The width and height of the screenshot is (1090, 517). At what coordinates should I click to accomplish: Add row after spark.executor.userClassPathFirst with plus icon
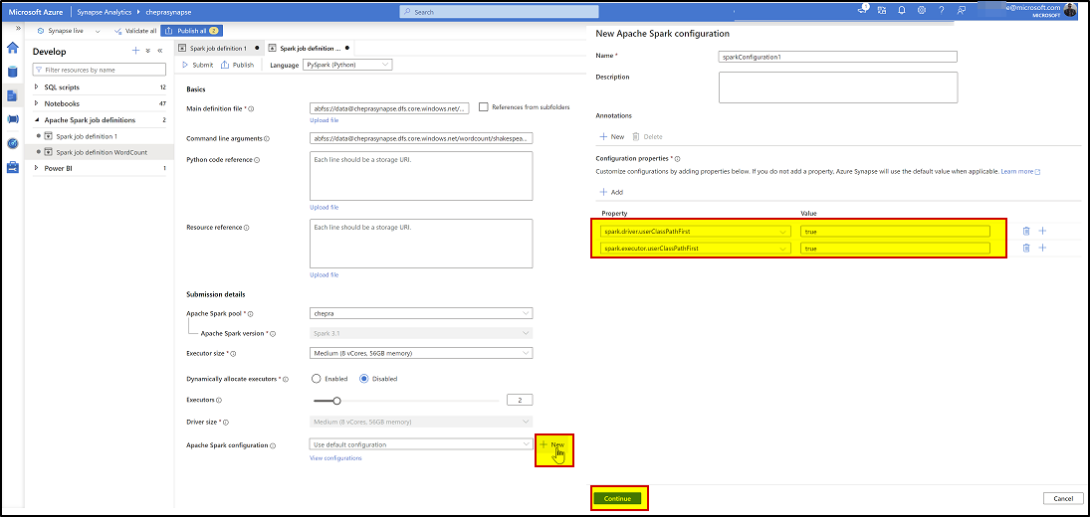pos(1042,248)
